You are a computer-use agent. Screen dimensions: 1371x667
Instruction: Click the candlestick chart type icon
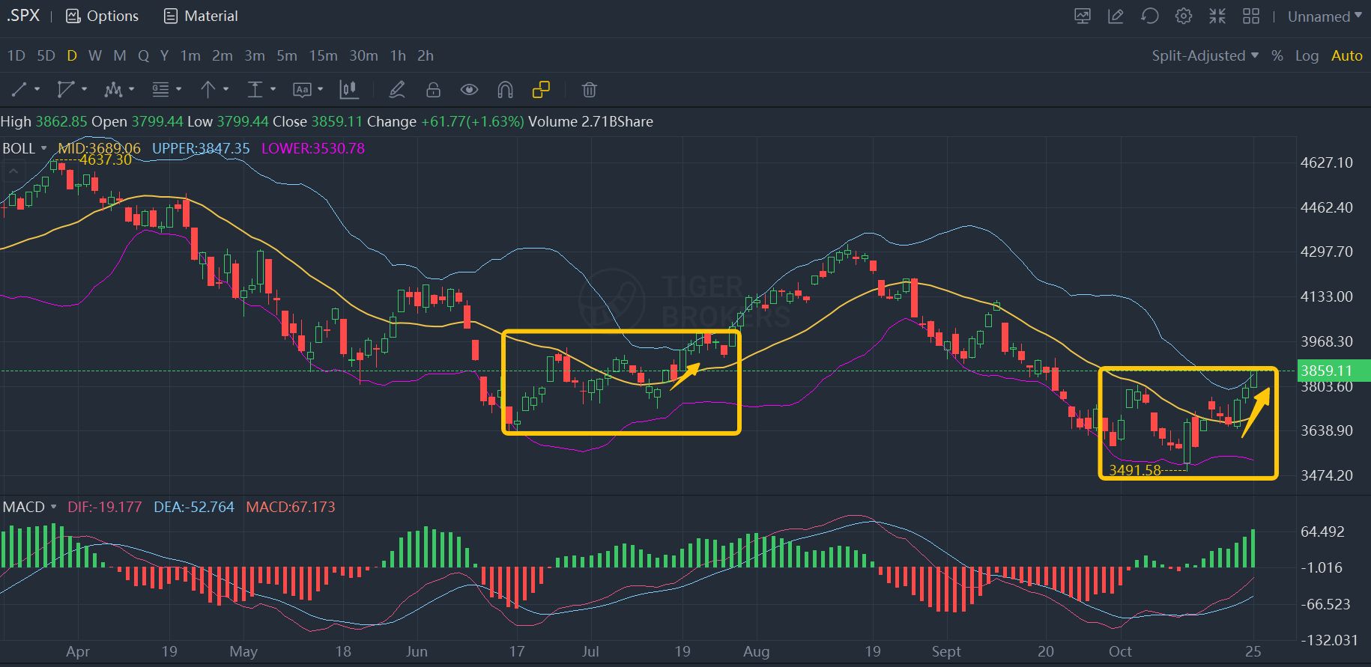(x=348, y=90)
